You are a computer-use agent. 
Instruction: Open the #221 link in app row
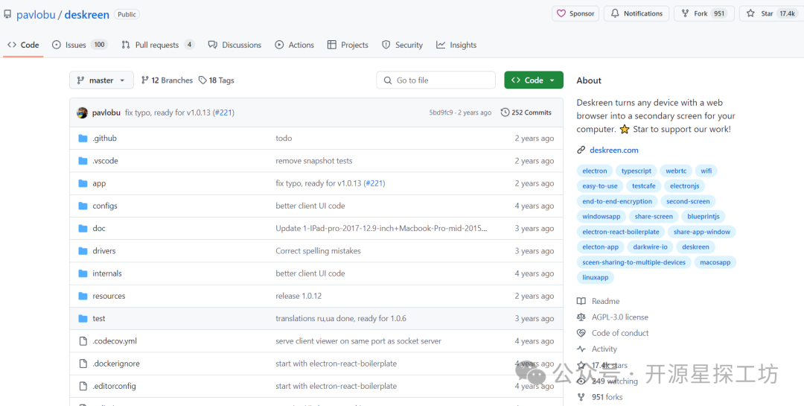click(x=374, y=184)
